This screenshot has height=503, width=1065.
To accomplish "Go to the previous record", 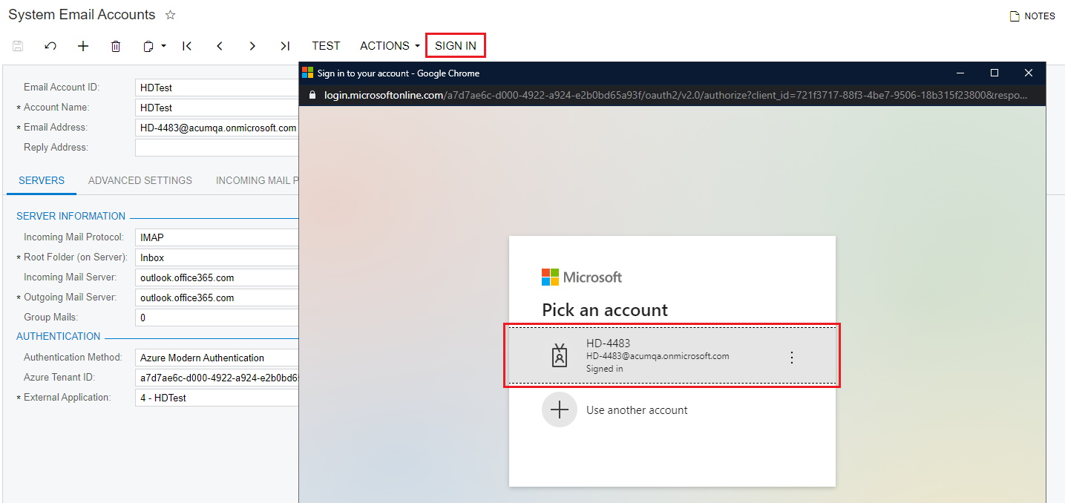I will coord(219,45).
